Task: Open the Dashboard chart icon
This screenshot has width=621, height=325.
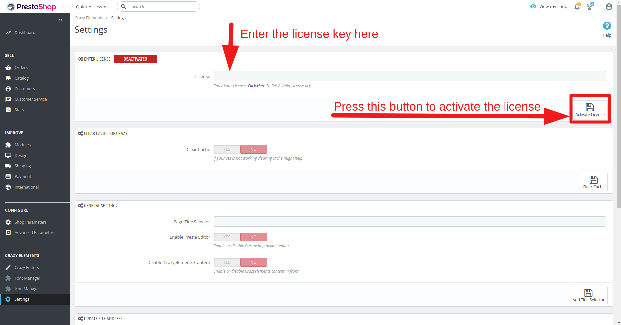Action: 8,32
